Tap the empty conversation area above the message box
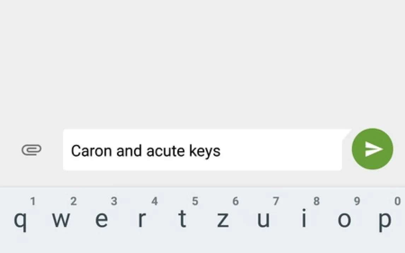Viewport: 405px width, 253px height. click(x=202, y=64)
